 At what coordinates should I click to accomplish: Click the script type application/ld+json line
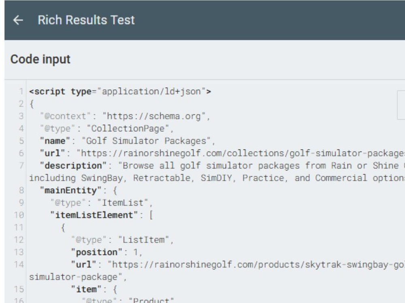pos(120,91)
